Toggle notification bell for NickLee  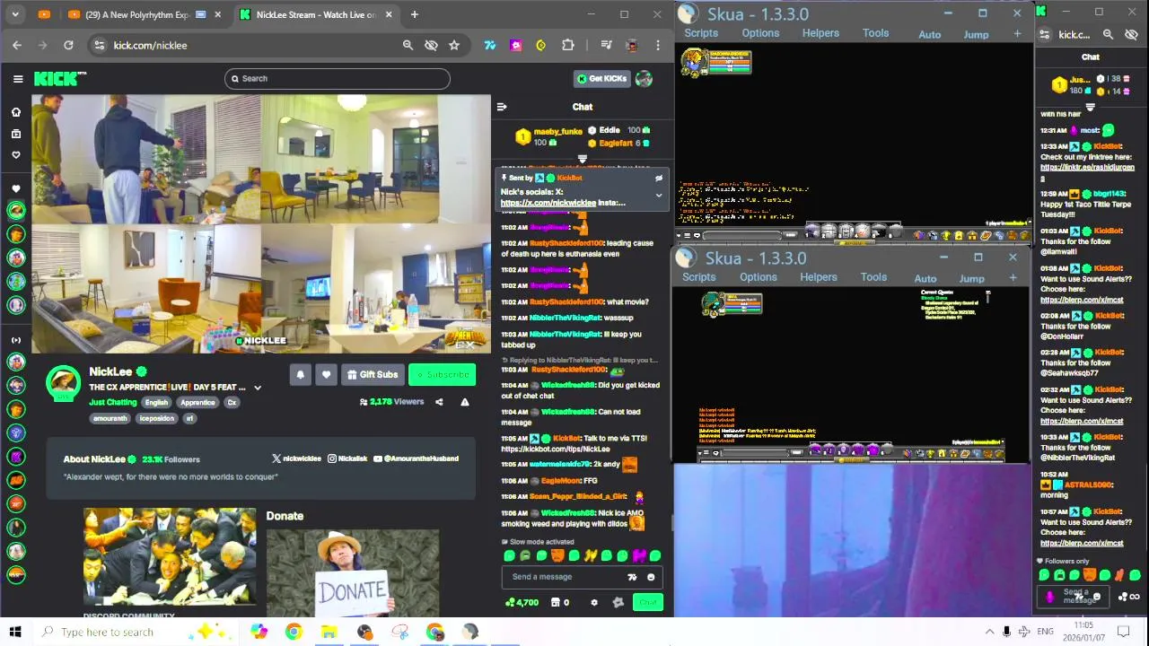click(x=301, y=375)
